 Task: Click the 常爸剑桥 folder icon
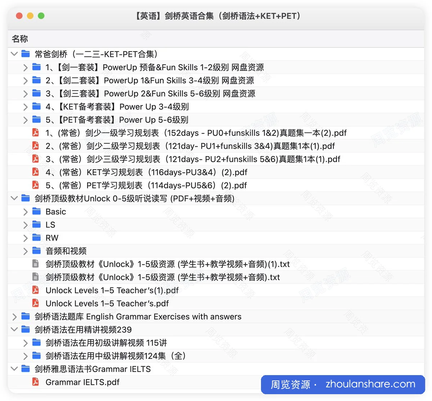click(26, 54)
